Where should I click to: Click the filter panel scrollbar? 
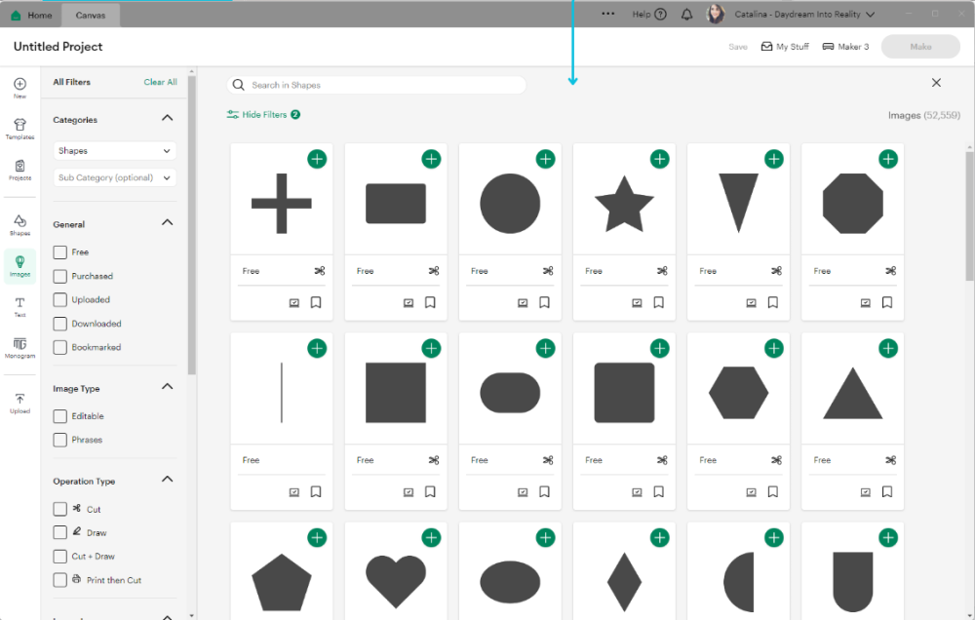191,225
